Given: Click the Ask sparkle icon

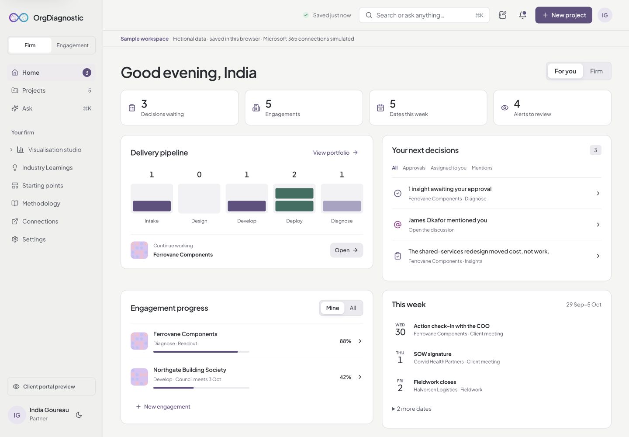Looking at the screenshot, I should tap(15, 108).
